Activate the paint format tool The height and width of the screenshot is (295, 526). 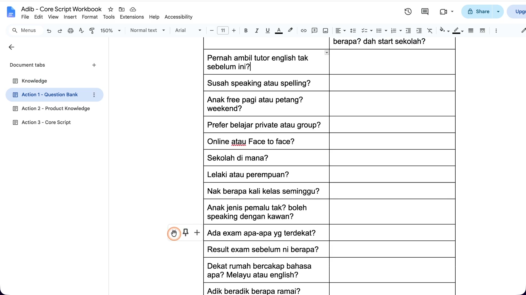point(92,31)
